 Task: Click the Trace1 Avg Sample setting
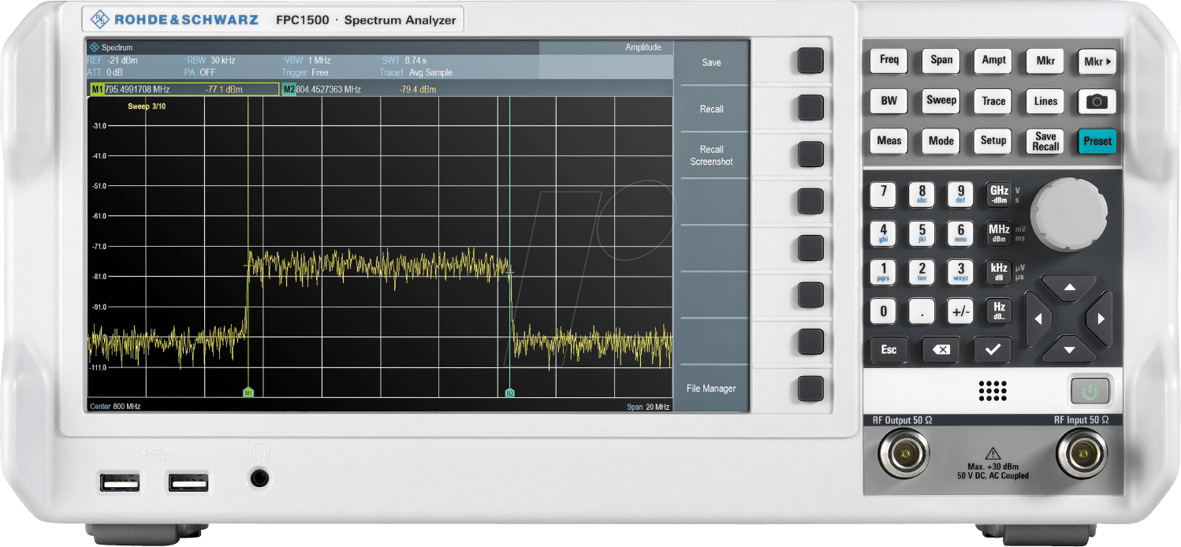click(415, 73)
